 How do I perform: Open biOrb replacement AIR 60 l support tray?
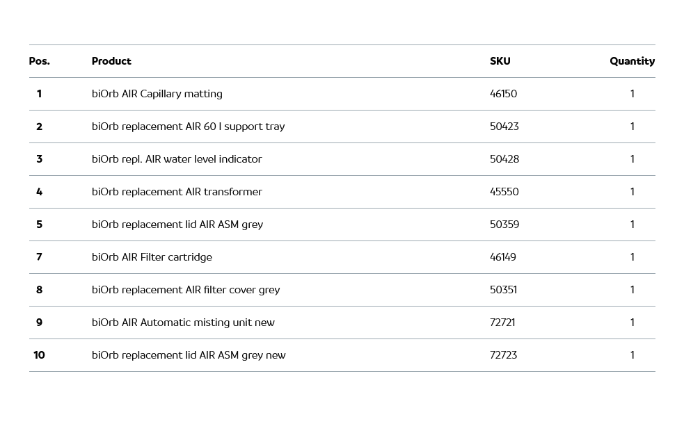pos(188,127)
